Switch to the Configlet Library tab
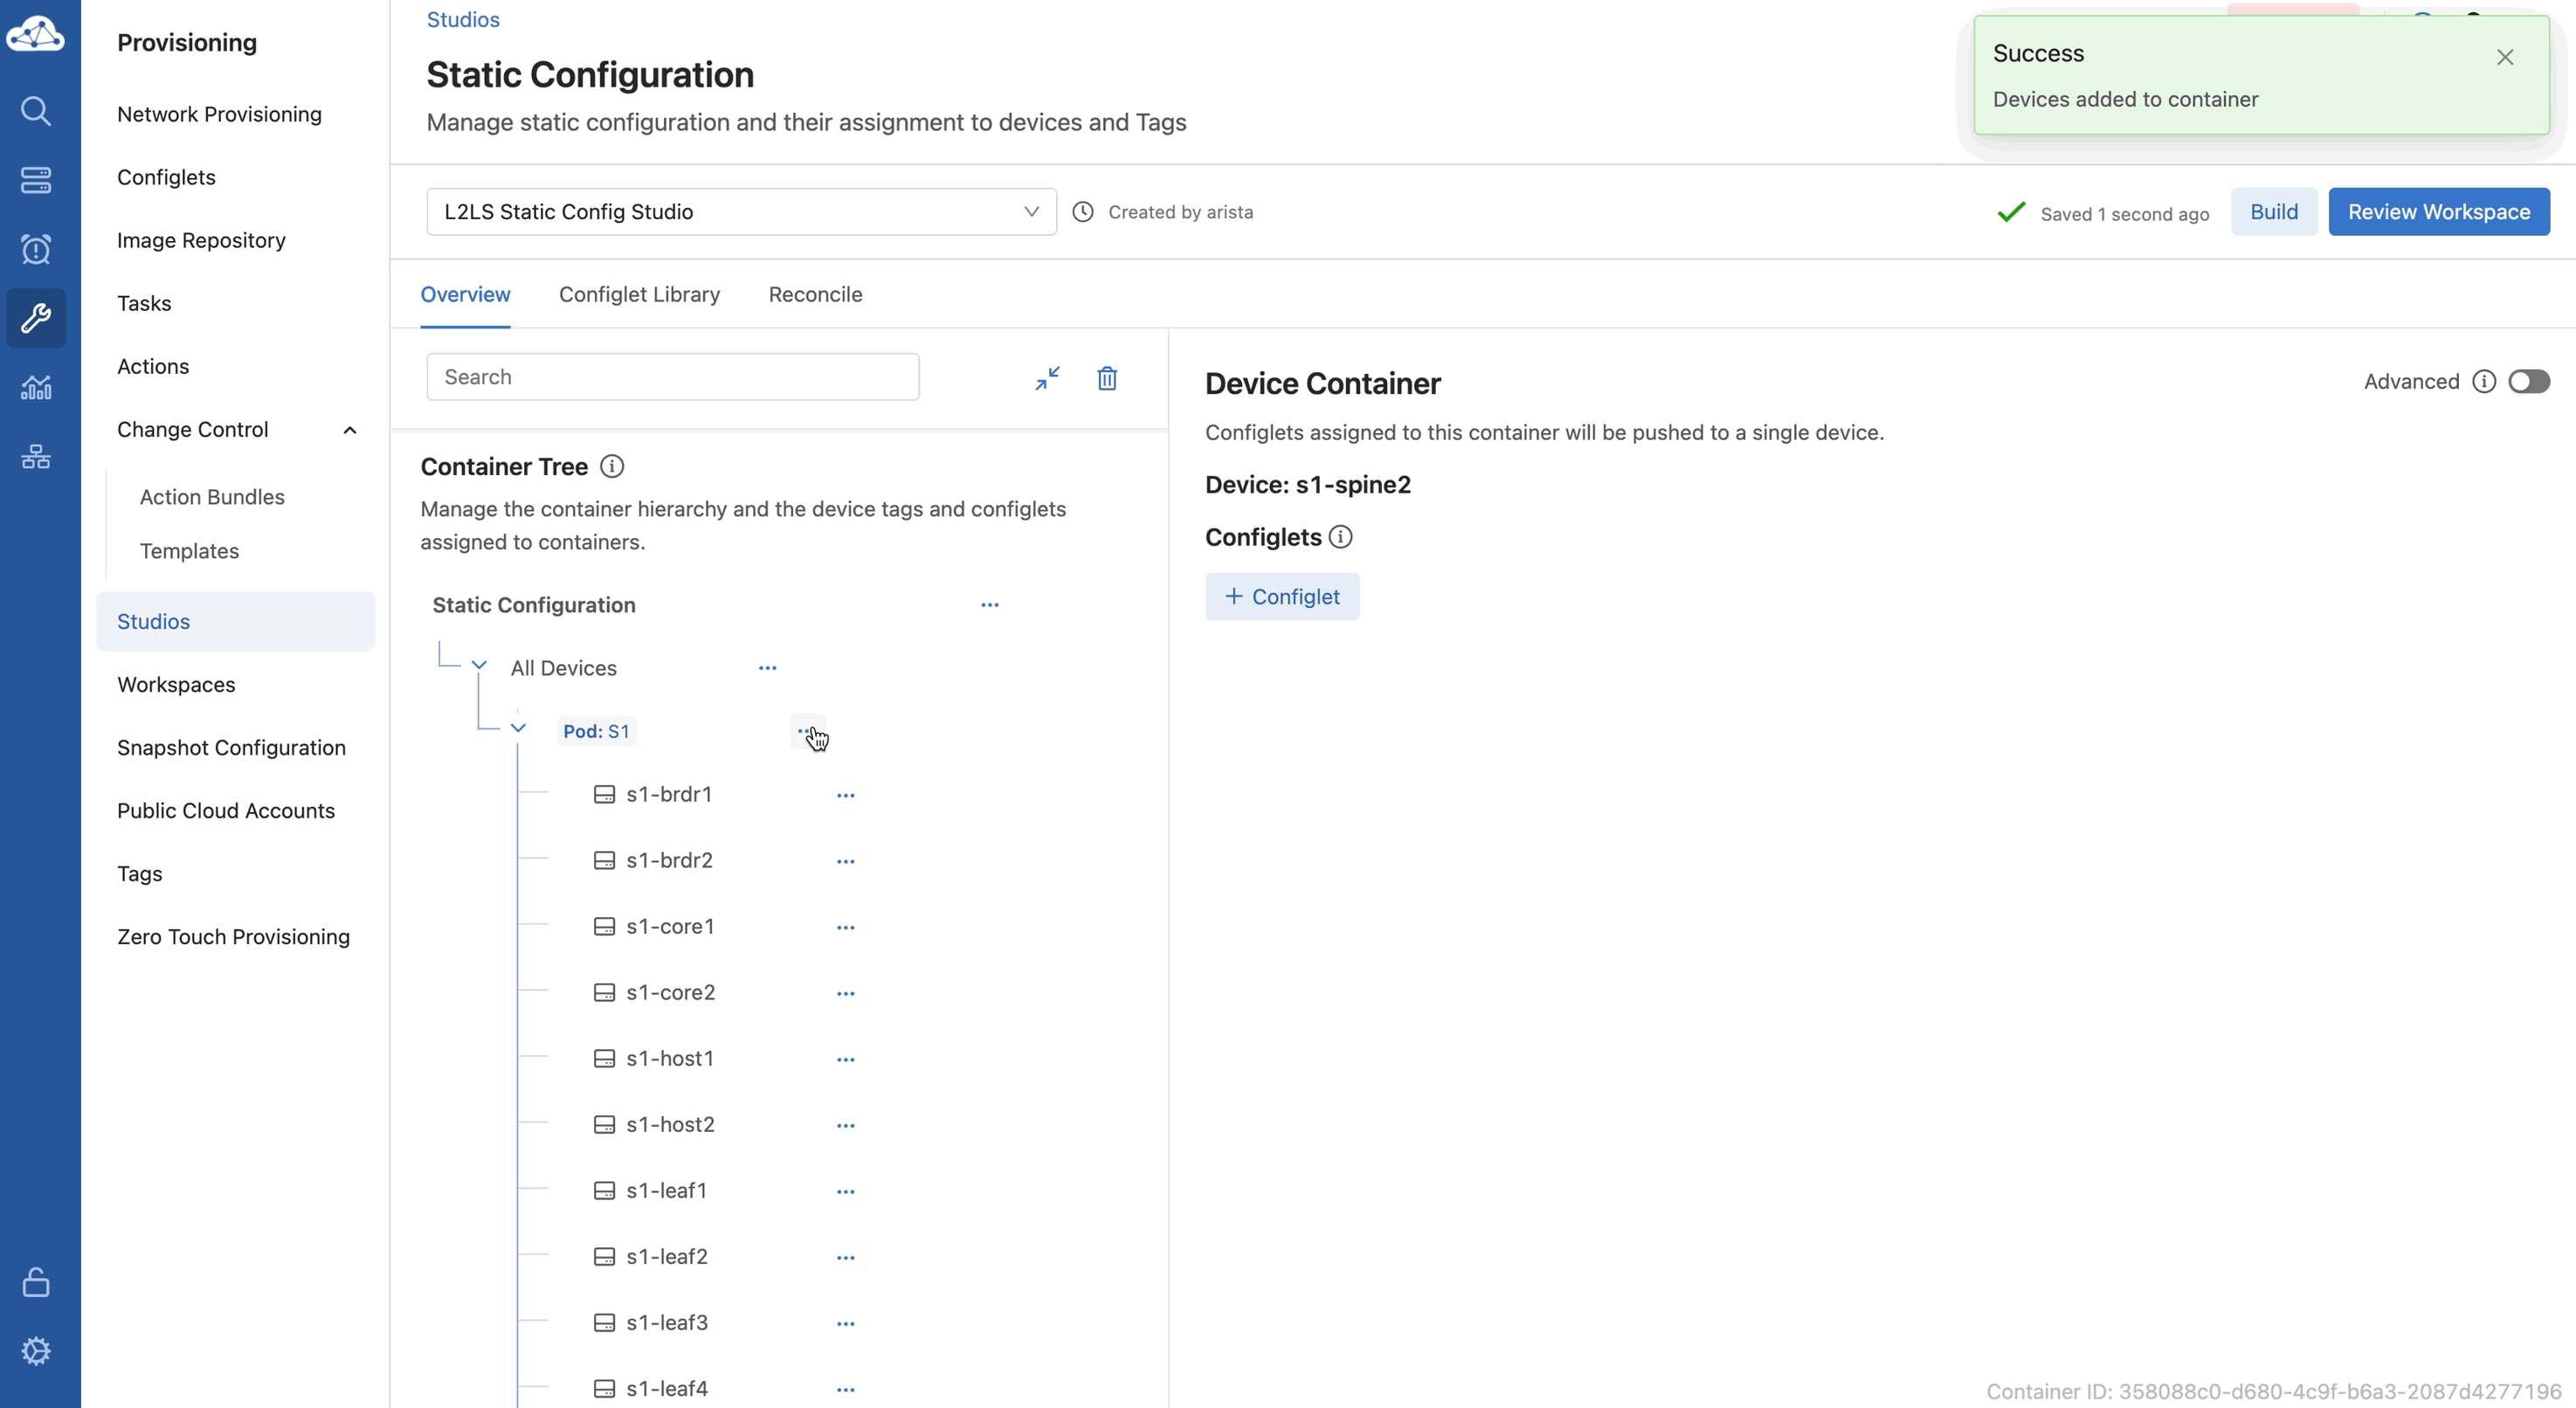This screenshot has width=2576, height=1408. click(x=639, y=294)
